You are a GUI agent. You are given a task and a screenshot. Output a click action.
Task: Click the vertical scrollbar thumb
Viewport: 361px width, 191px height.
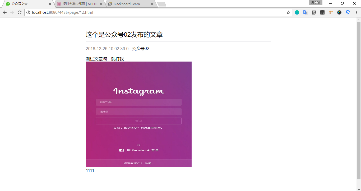(x=359, y=100)
